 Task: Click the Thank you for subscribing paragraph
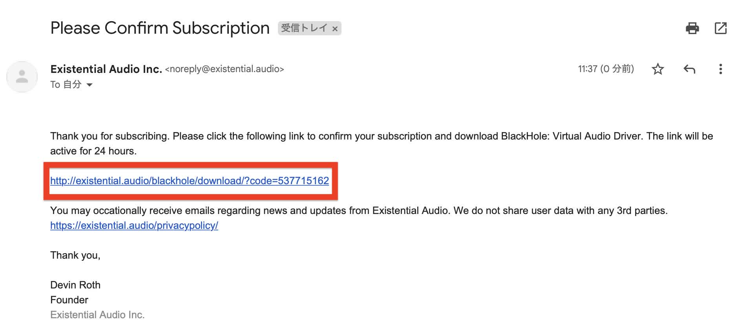(x=382, y=143)
